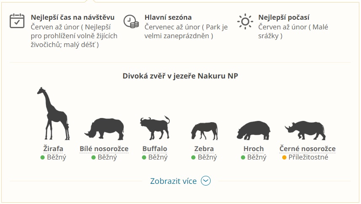The width and height of the screenshot is (361, 204).
Task: Expand list with circled chevron icon
Action: point(206,181)
